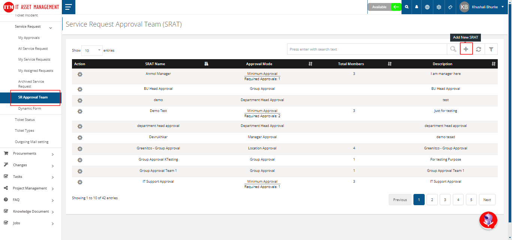Image resolution: width=512 pixels, height=240 pixels.
Task: Click the KB user avatar
Action: [x=464, y=7]
